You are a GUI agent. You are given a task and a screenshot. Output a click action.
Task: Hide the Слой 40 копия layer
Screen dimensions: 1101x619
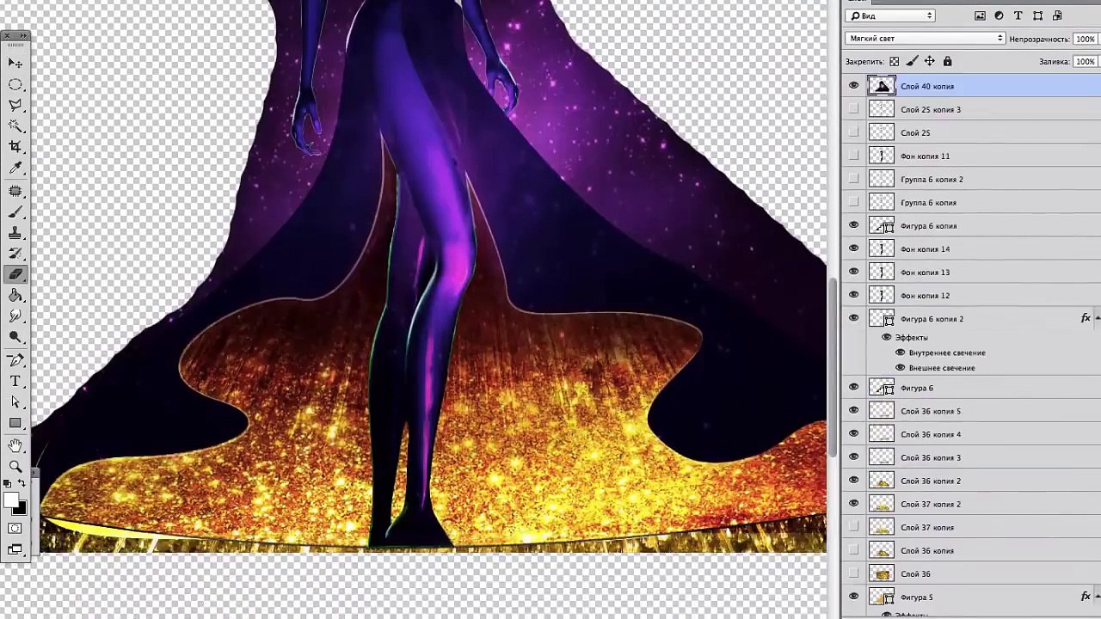point(853,86)
